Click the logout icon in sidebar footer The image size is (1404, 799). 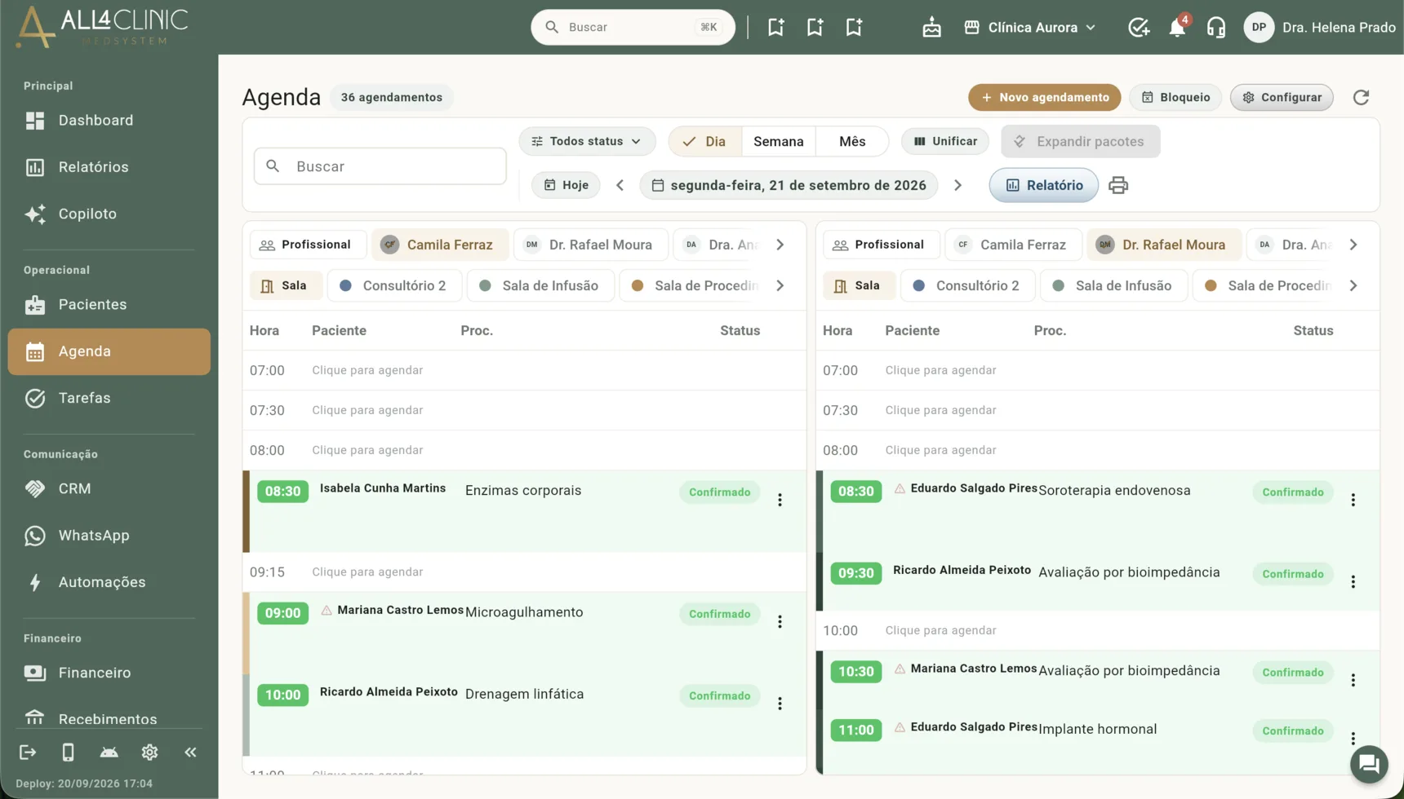pyautogui.click(x=28, y=752)
